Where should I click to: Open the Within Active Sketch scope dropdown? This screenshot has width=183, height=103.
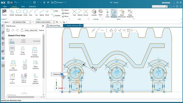pyautogui.click(x=45, y=22)
